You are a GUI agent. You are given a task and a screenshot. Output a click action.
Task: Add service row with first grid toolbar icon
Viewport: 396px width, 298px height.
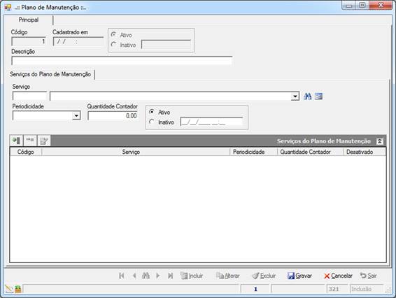[x=16, y=141]
